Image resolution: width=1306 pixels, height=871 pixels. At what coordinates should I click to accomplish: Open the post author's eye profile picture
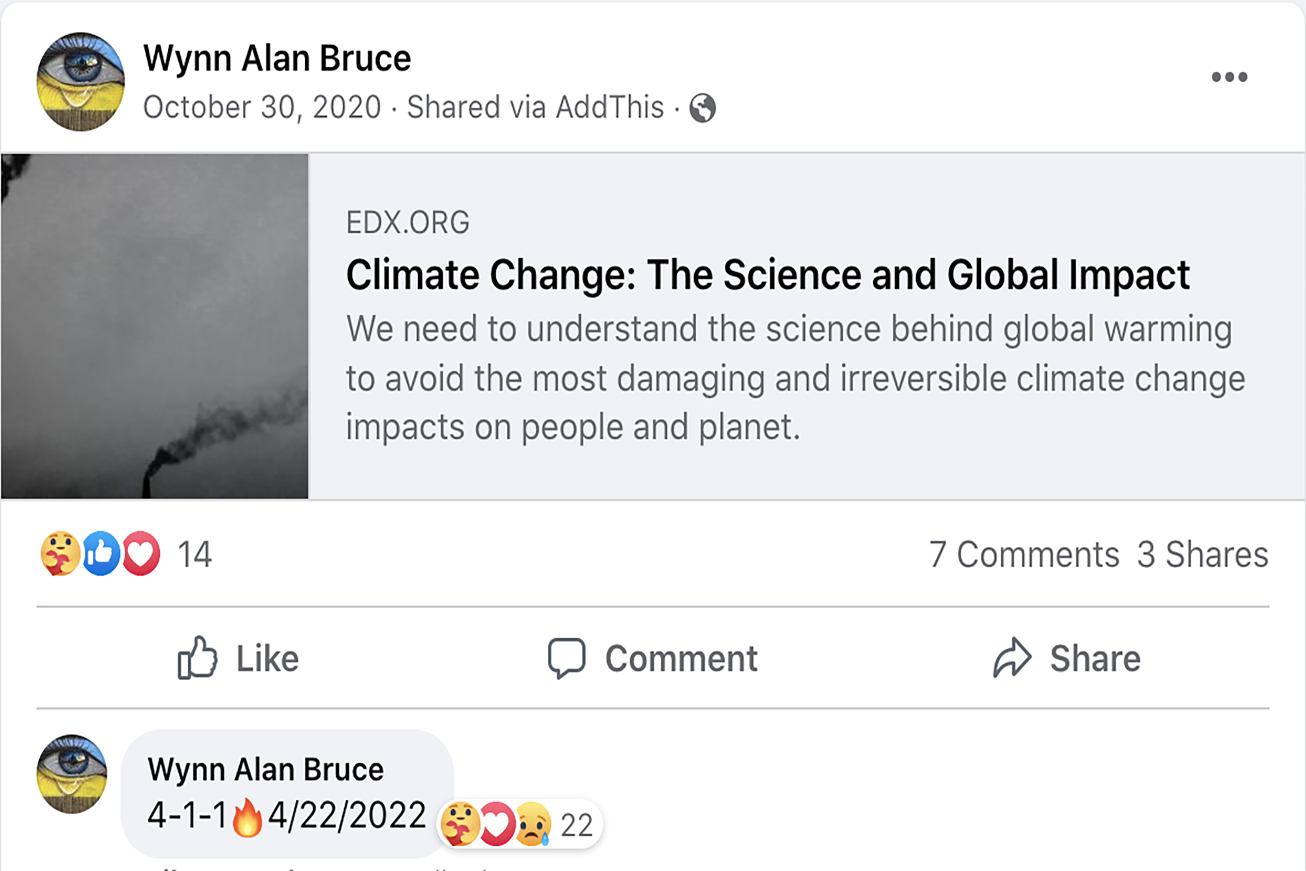pos(80,82)
